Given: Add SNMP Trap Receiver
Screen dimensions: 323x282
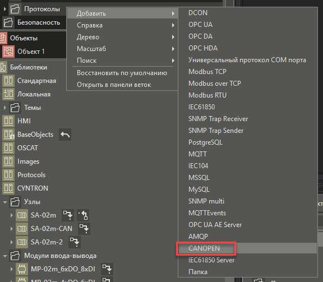Looking at the screenshot, I should pyautogui.click(x=248, y=119).
